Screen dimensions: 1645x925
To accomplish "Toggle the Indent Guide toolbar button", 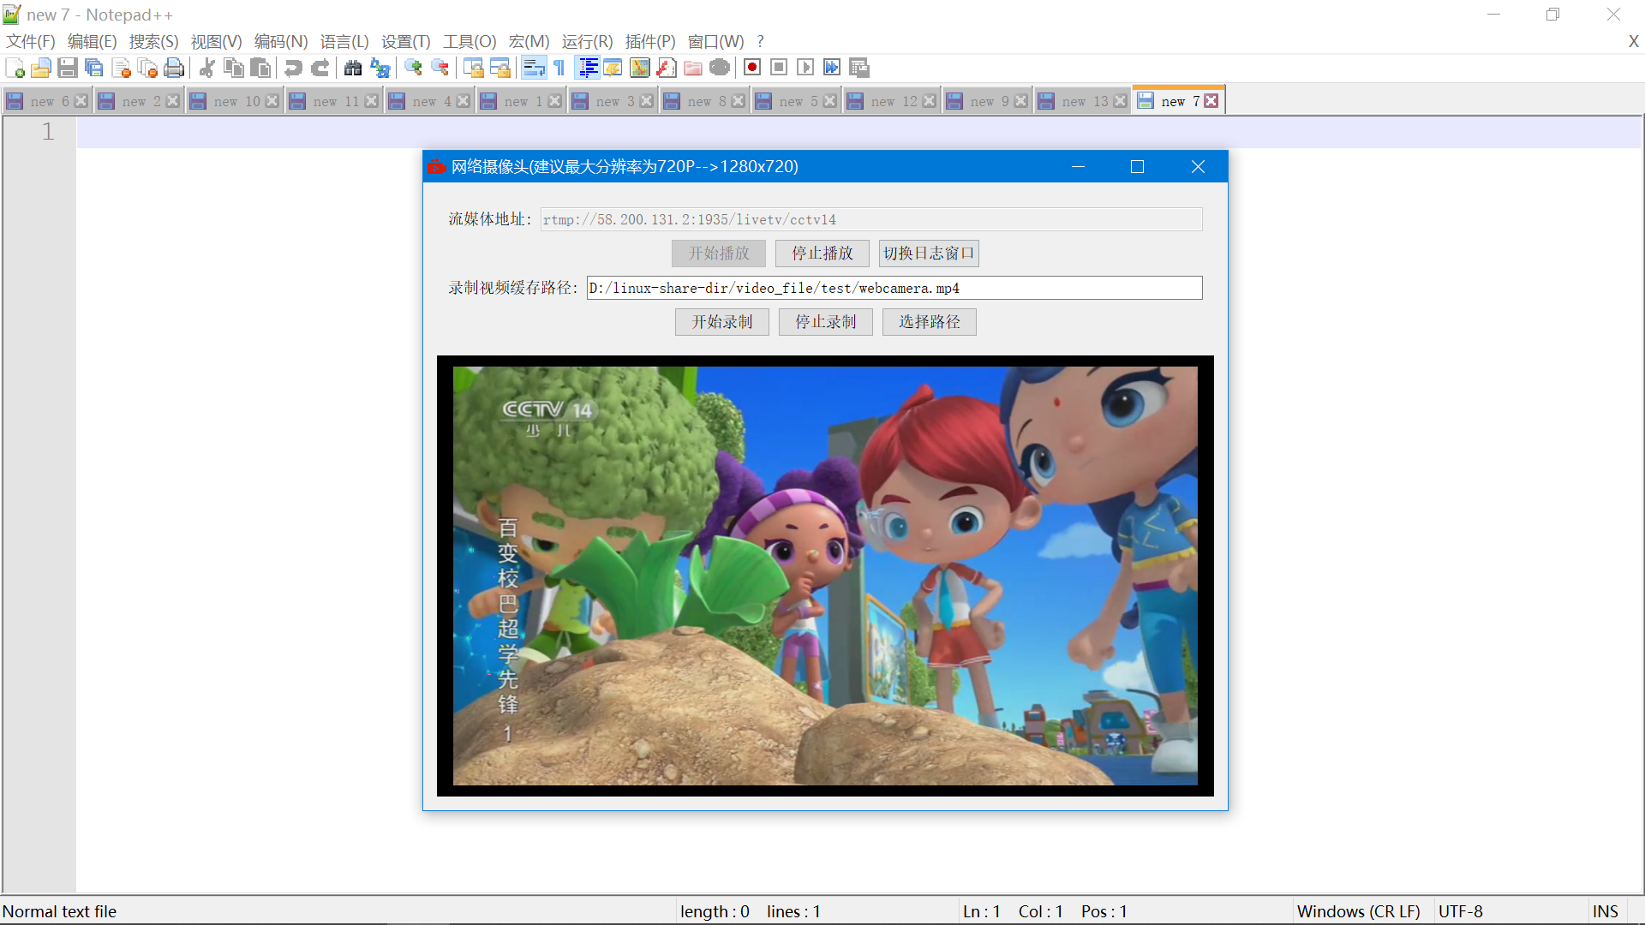I will point(588,68).
